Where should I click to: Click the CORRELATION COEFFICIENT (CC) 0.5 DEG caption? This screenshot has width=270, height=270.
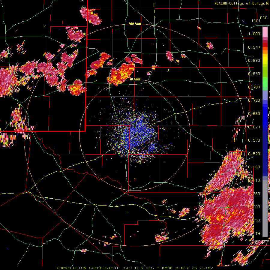pos(105,268)
